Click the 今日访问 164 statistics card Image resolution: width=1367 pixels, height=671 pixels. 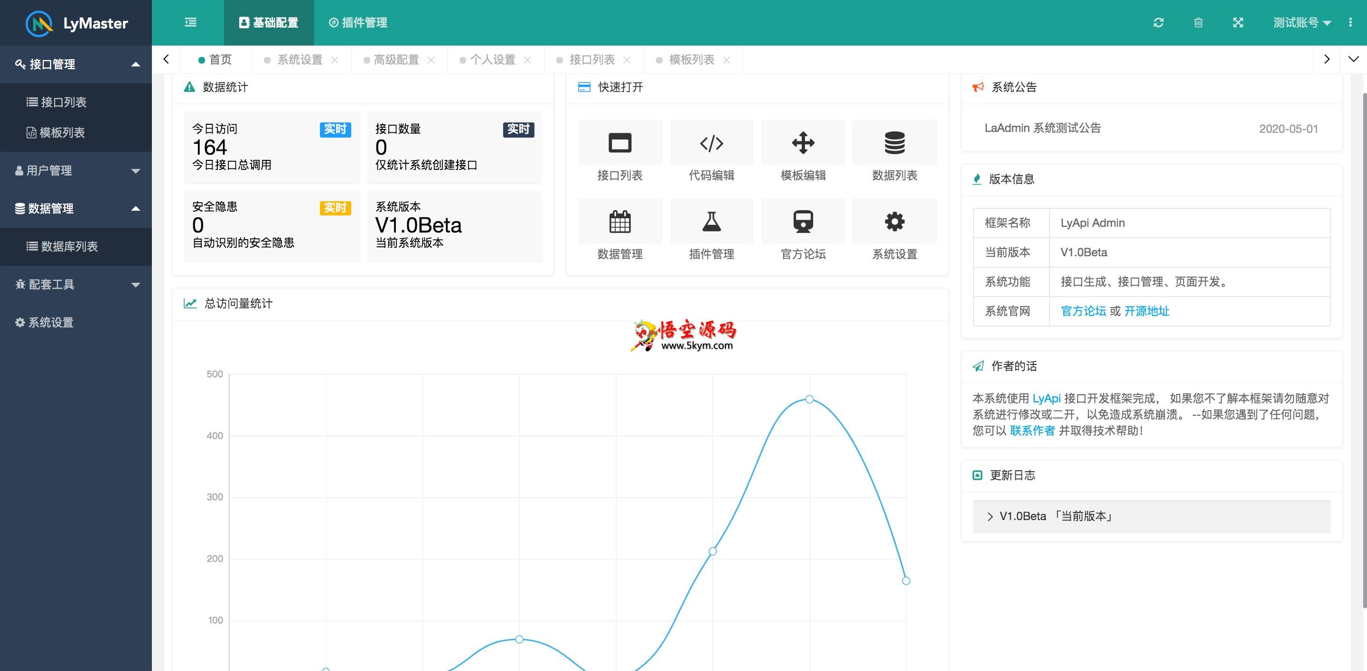coord(272,147)
